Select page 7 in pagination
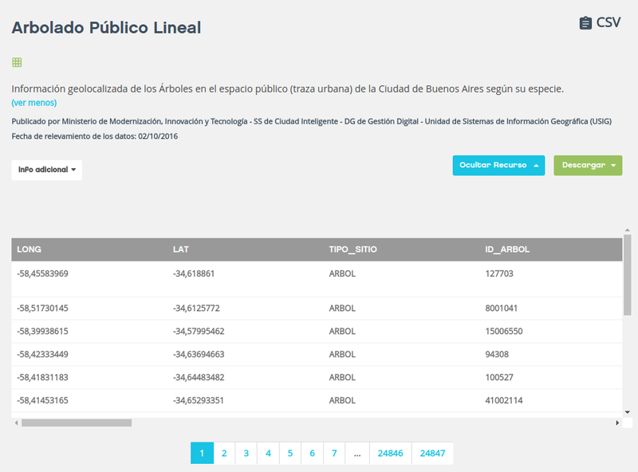Screen dimensions: 638x472 (334, 453)
